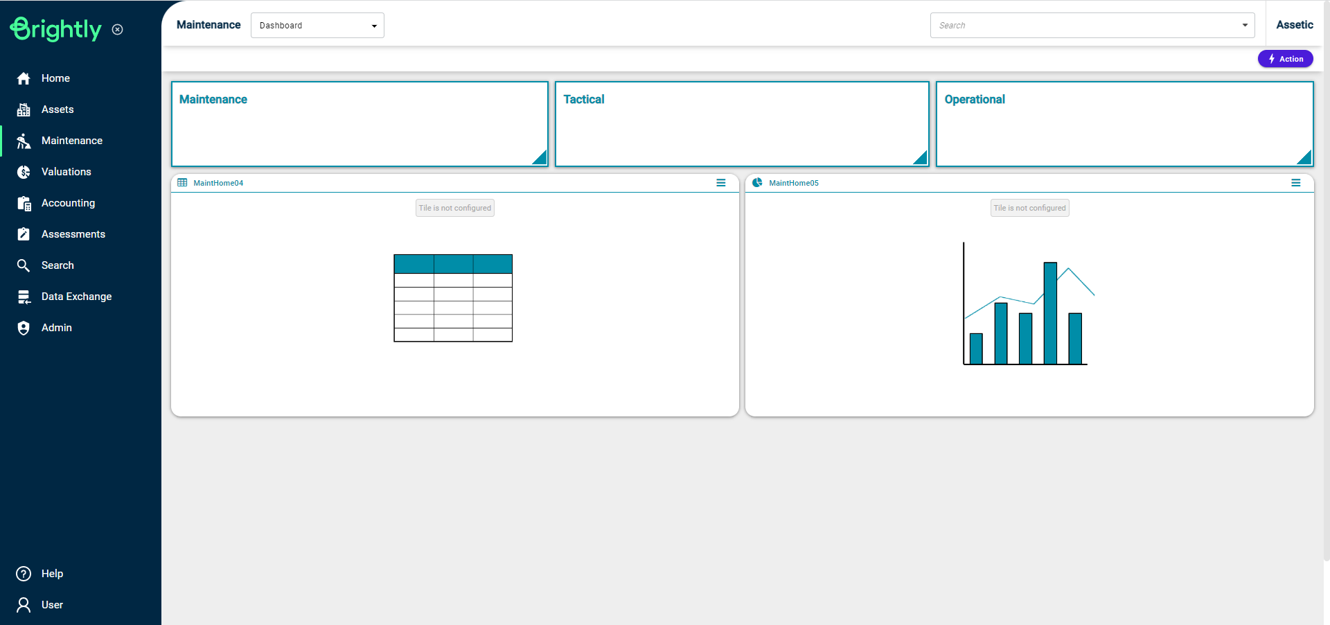Click the User profile icon
This screenshot has width=1330, height=625.
click(24, 605)
